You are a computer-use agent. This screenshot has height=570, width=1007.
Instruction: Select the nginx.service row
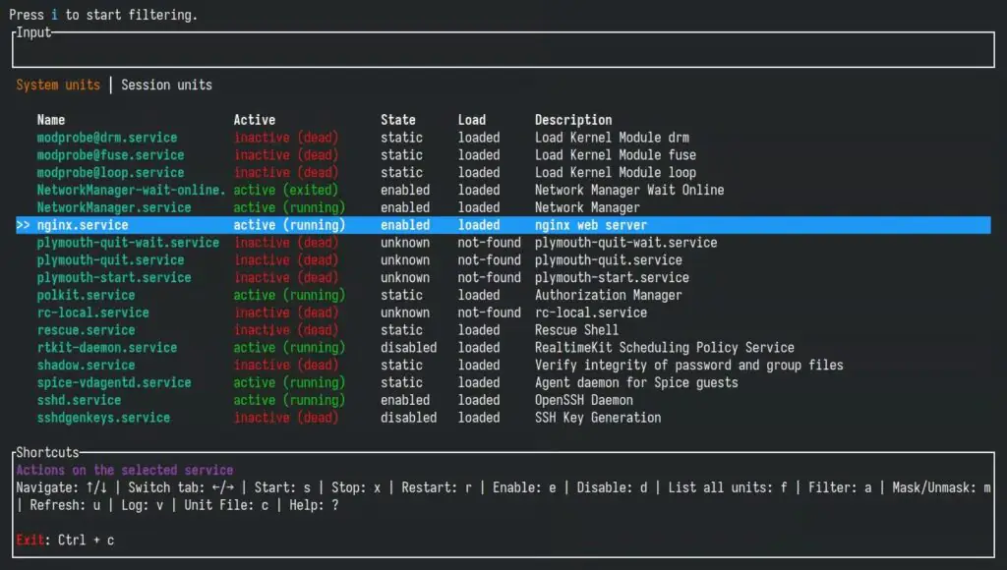click(83, 225)
